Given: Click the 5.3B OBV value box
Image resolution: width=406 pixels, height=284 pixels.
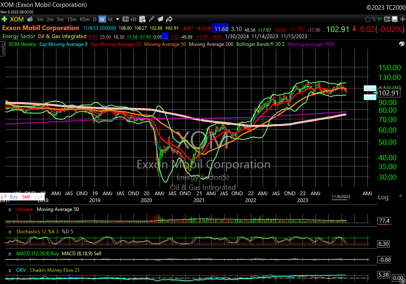Looking at the screenshot, I should click(x=384, y=275).
